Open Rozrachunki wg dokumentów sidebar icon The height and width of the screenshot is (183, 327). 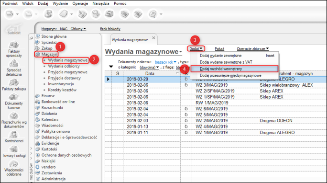(14, 116)
